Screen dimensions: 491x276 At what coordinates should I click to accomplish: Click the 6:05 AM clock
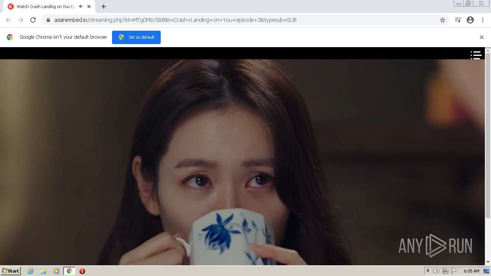click(471, 271)
